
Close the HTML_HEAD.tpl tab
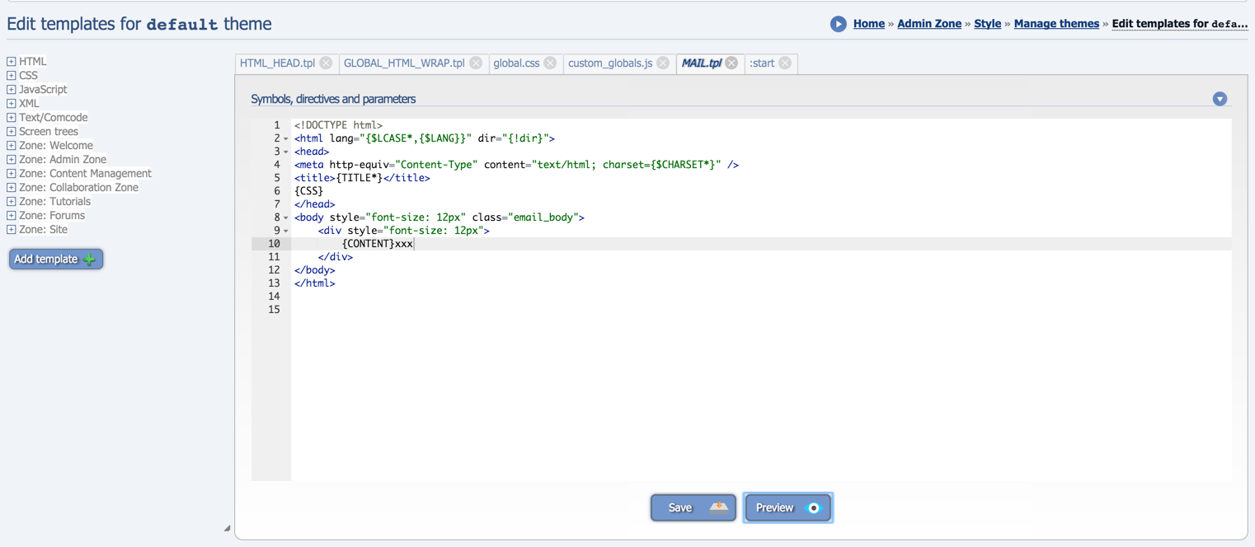(327, 63)
